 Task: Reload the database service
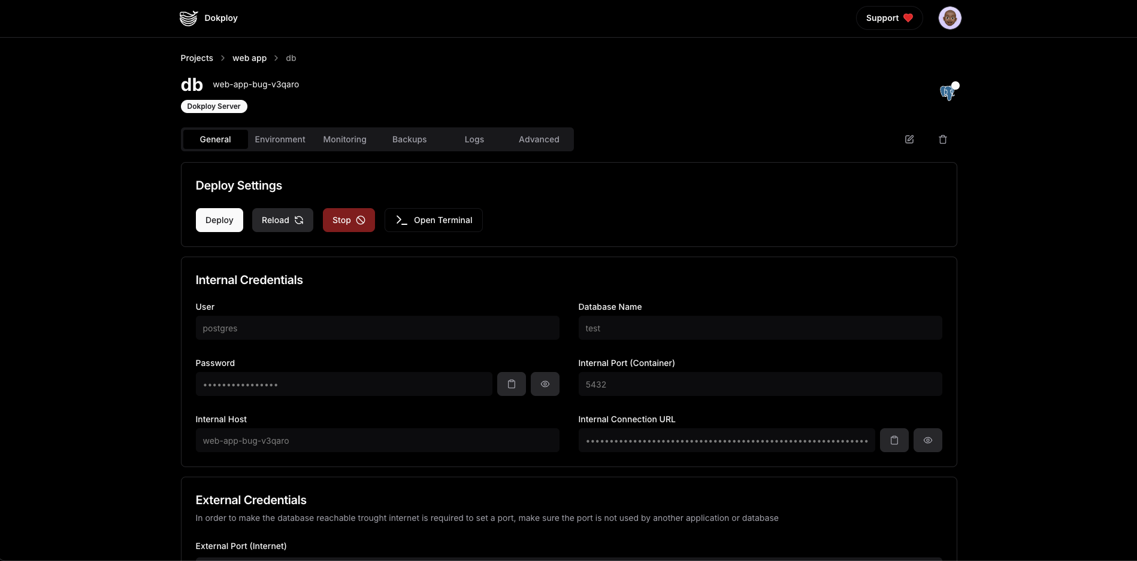click(x=283, y=220)
